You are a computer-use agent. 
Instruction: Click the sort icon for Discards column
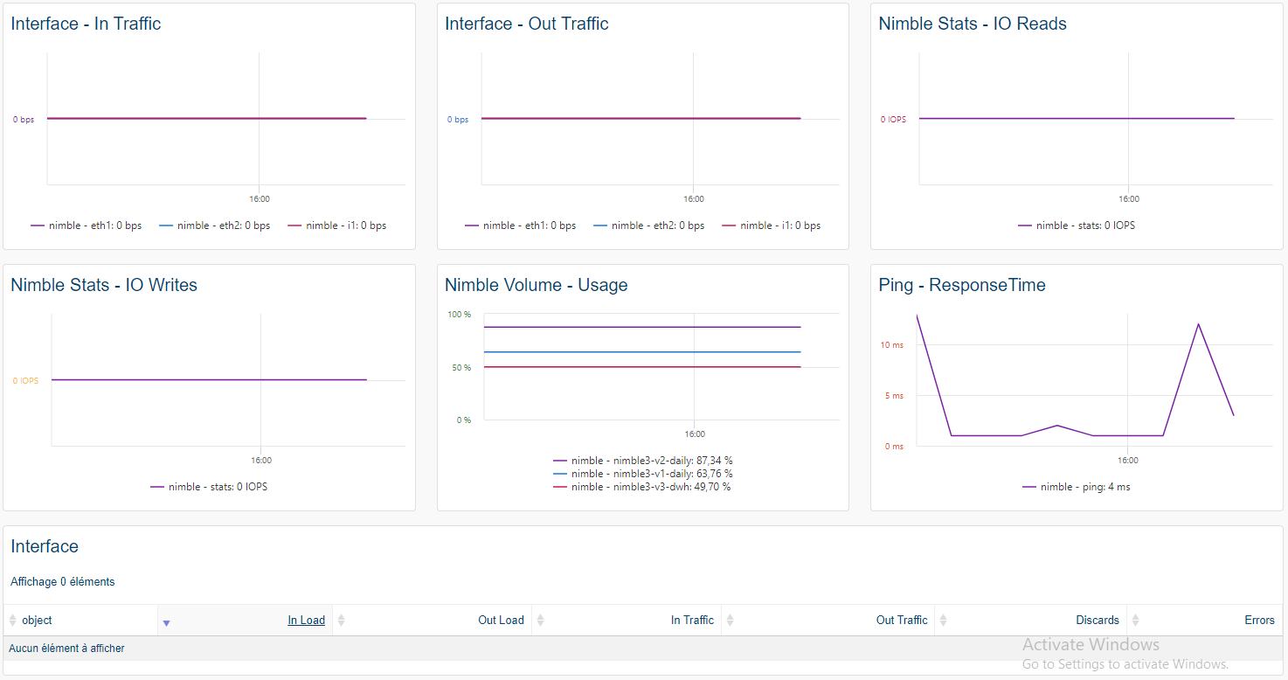click(943, 620)
